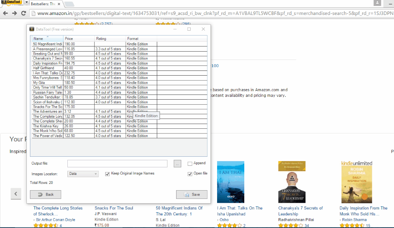The image size is (394, 228).
Task: Click the Back button in DataTool
Action: point(45,195)
